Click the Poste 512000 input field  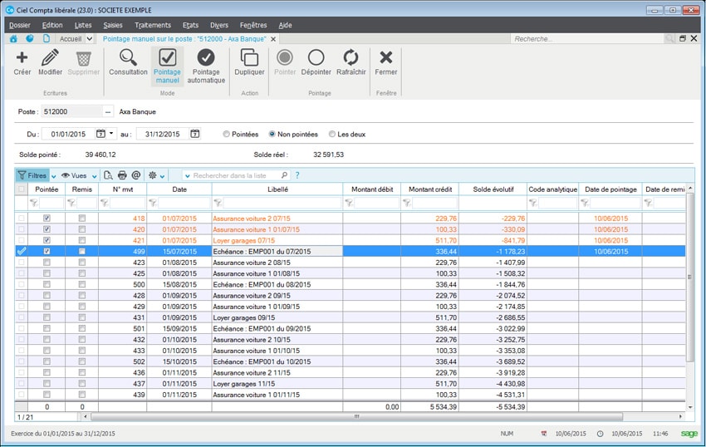click(x=71, y=111)
